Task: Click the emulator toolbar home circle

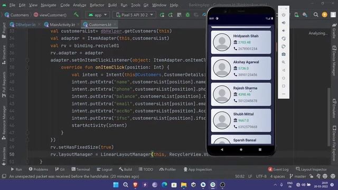Action: tap(284, 78)
